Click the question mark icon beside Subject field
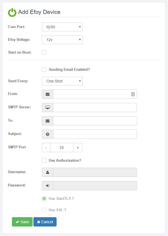 point(47,134)
